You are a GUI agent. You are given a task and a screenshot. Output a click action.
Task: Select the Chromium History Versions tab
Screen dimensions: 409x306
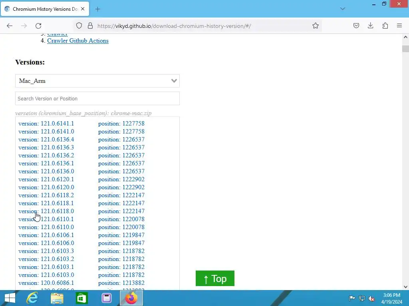(45, 9)
